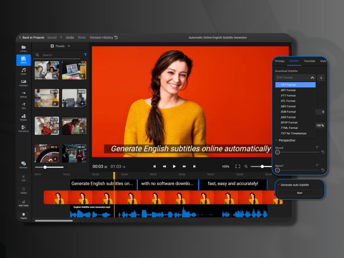Open the Audio panel
This screenshot has height=258, width=344.
click(23, 71)
